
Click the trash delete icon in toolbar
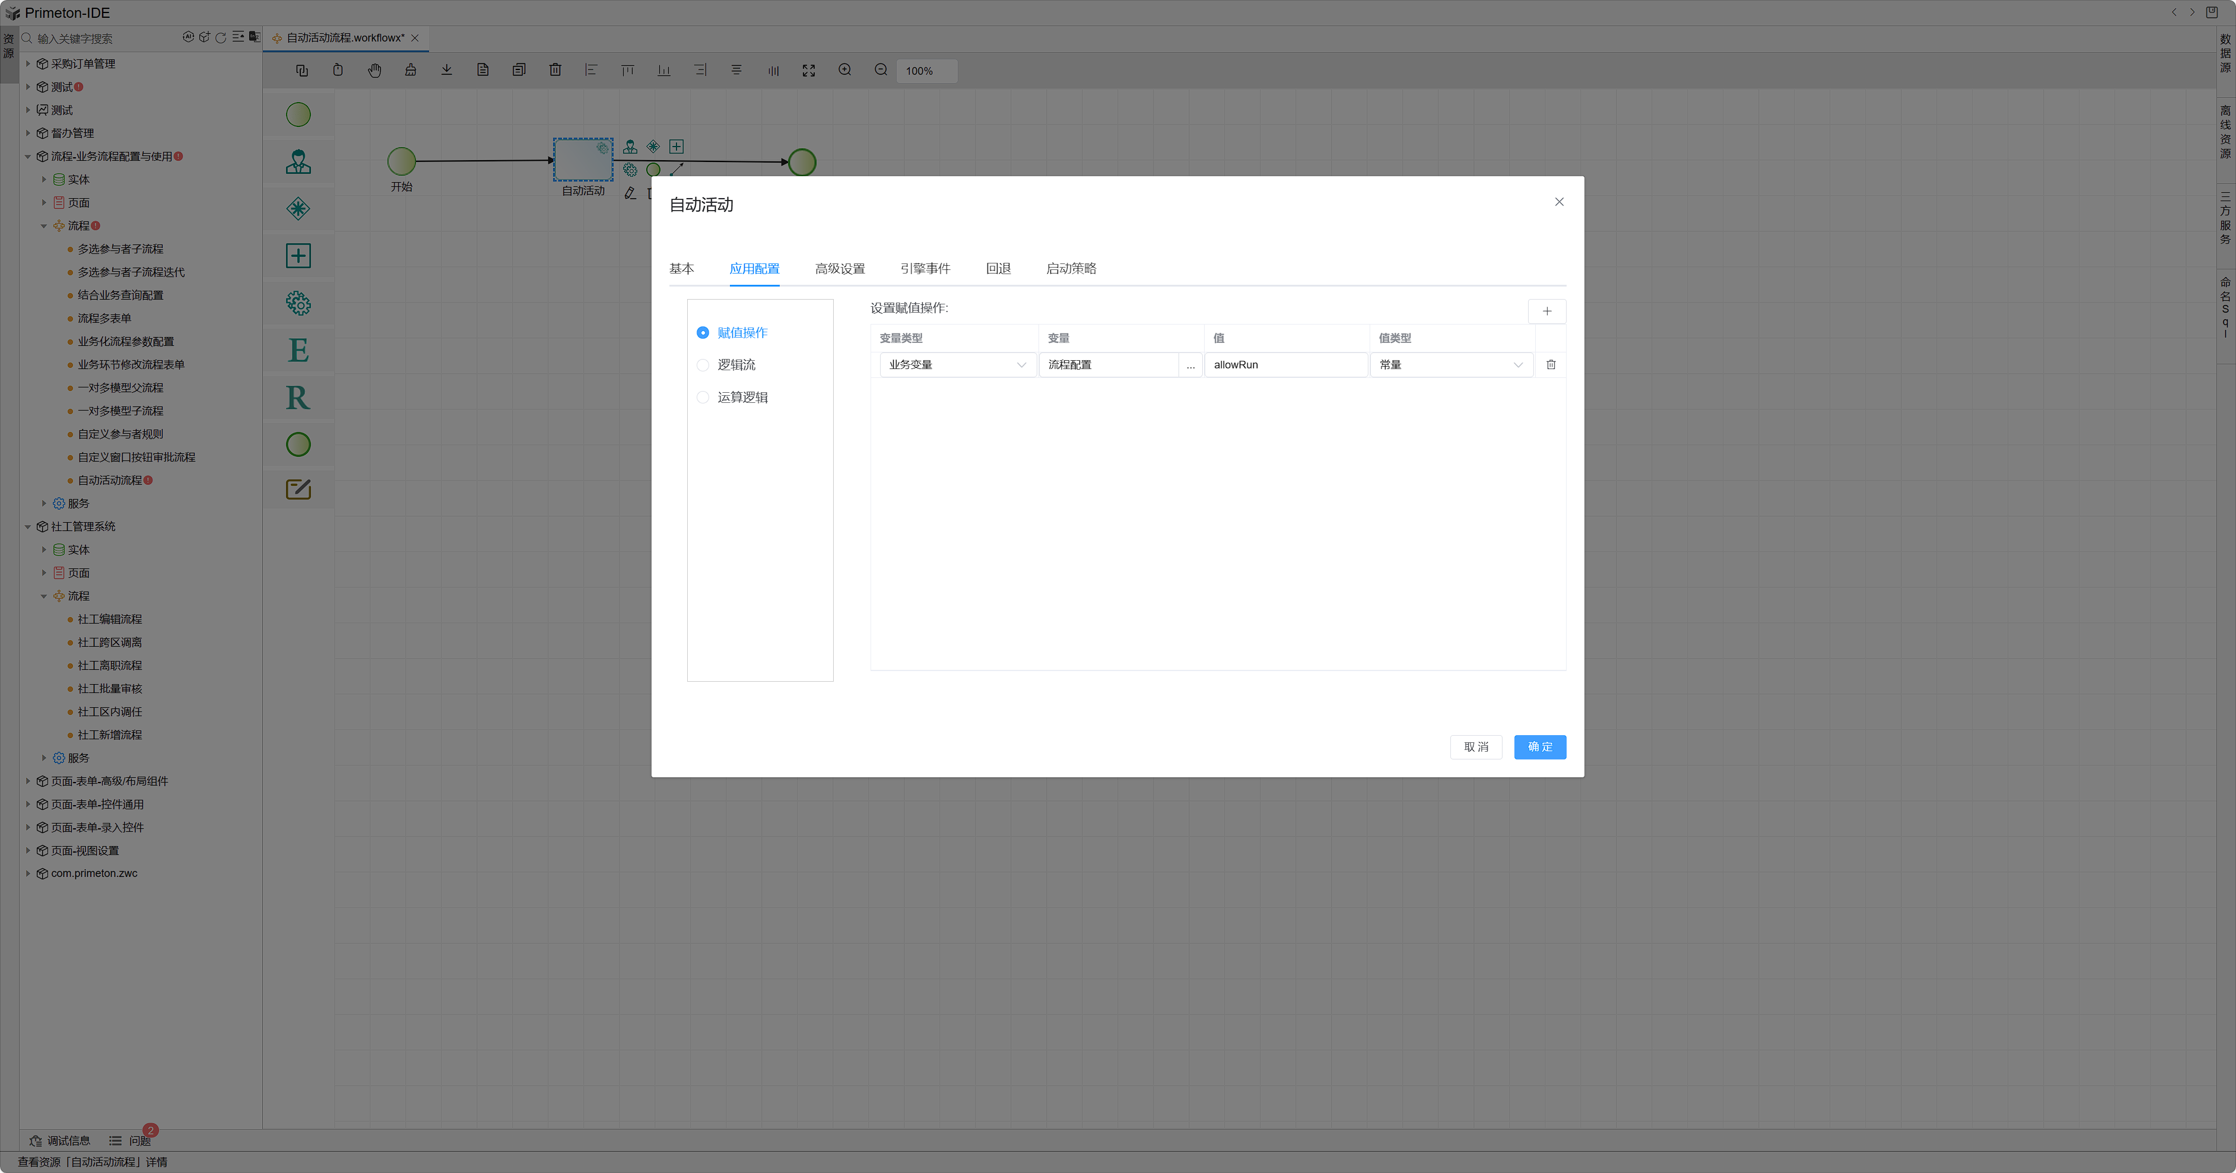555,70
